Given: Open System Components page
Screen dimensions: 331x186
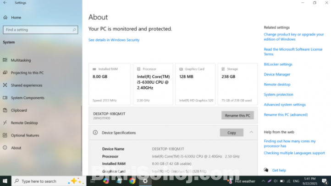Looking at the screenshot, I should tap(28, 98).
